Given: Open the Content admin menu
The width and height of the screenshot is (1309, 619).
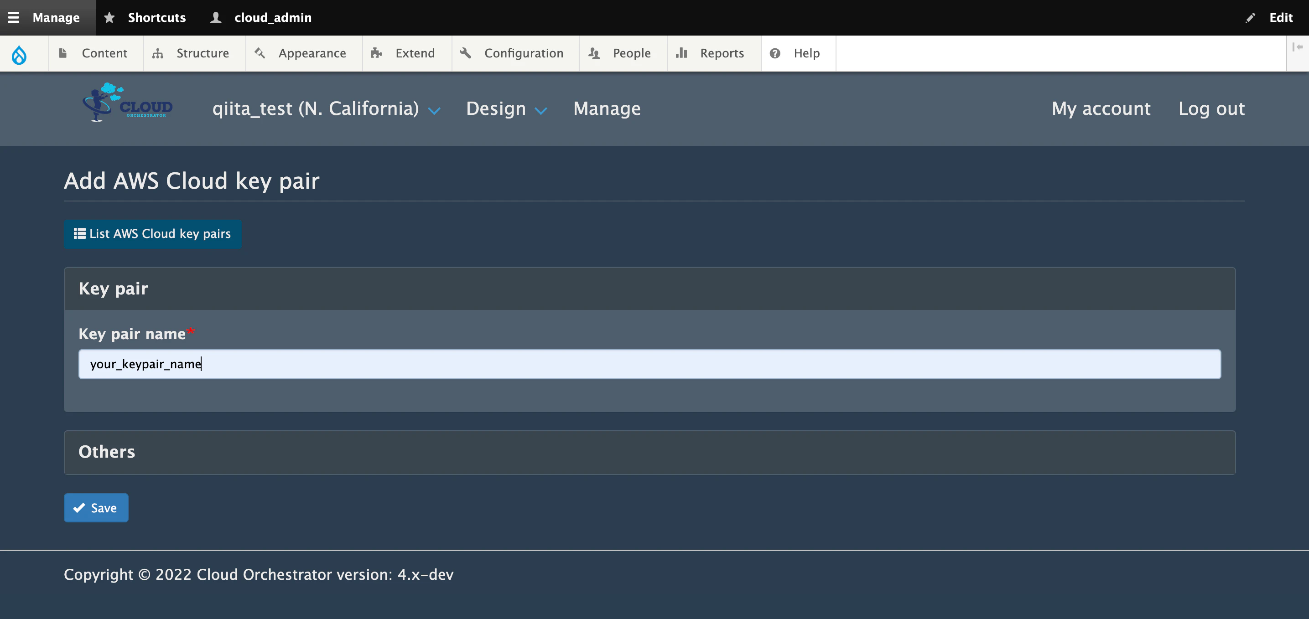Looking at the screenshot, I should point(95,53).
